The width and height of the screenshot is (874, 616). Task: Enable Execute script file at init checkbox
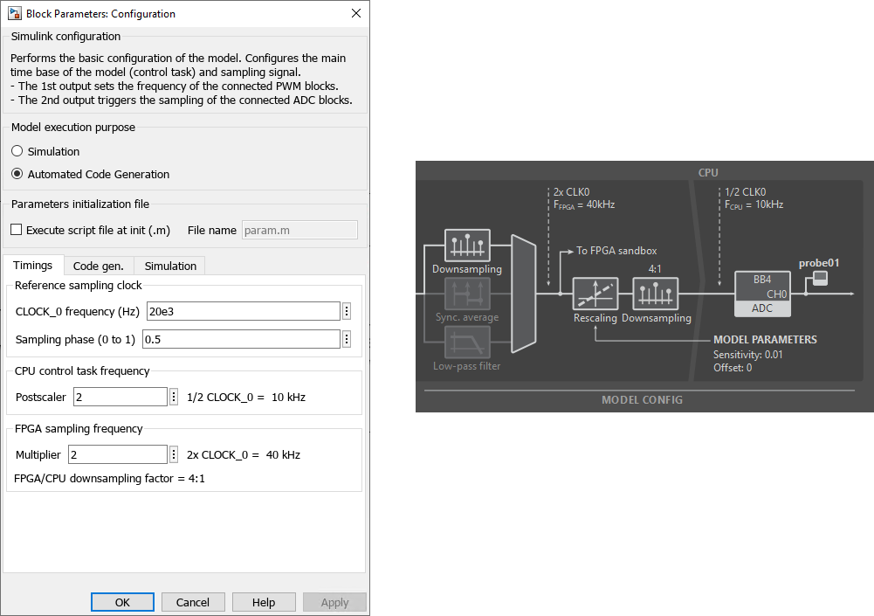coord(17,230)
